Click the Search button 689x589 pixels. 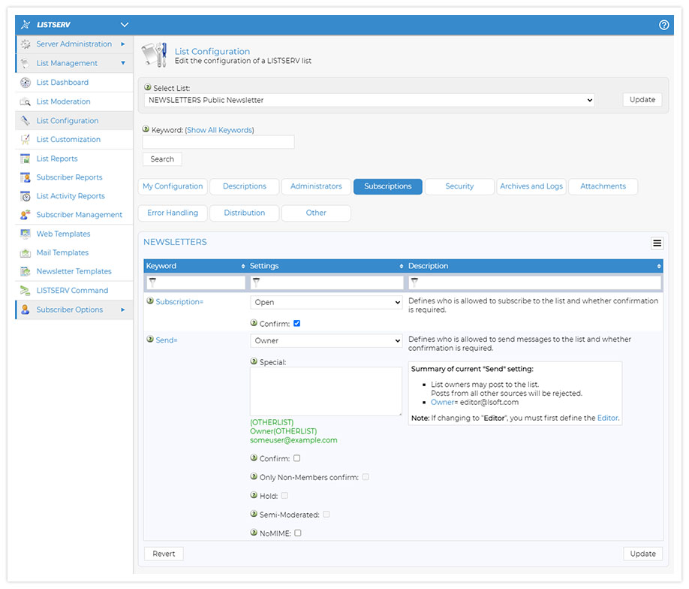click(162, 159)
